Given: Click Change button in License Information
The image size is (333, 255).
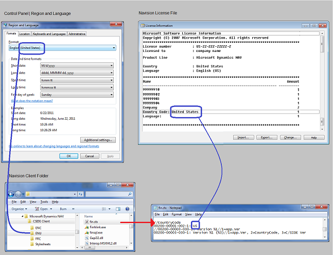Looking at the screenshot, I should (x=290, y=137).
